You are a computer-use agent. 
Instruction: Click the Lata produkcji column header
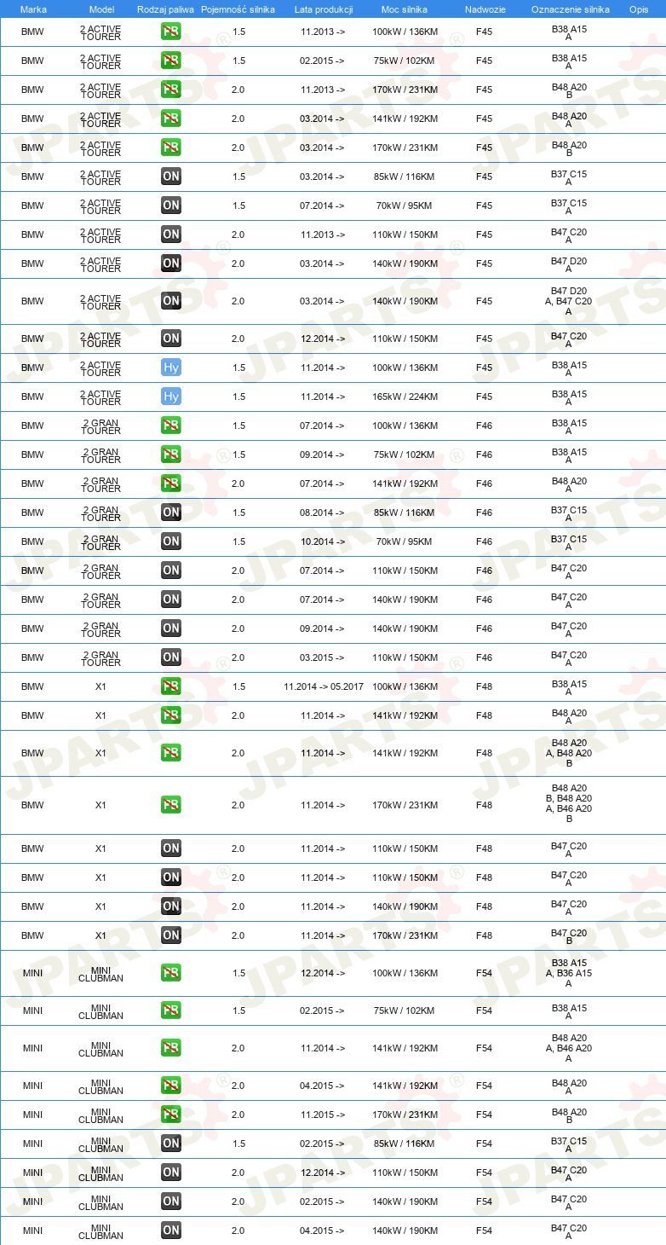323,9
